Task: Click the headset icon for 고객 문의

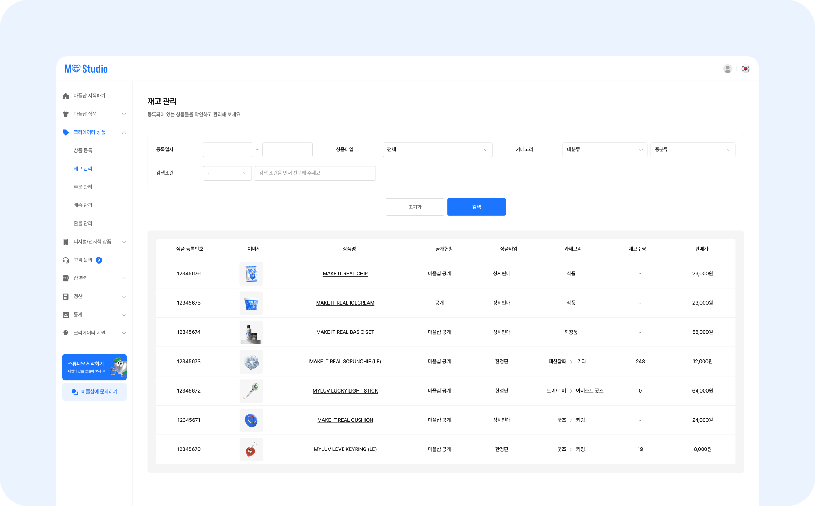Action: point(66,260)
